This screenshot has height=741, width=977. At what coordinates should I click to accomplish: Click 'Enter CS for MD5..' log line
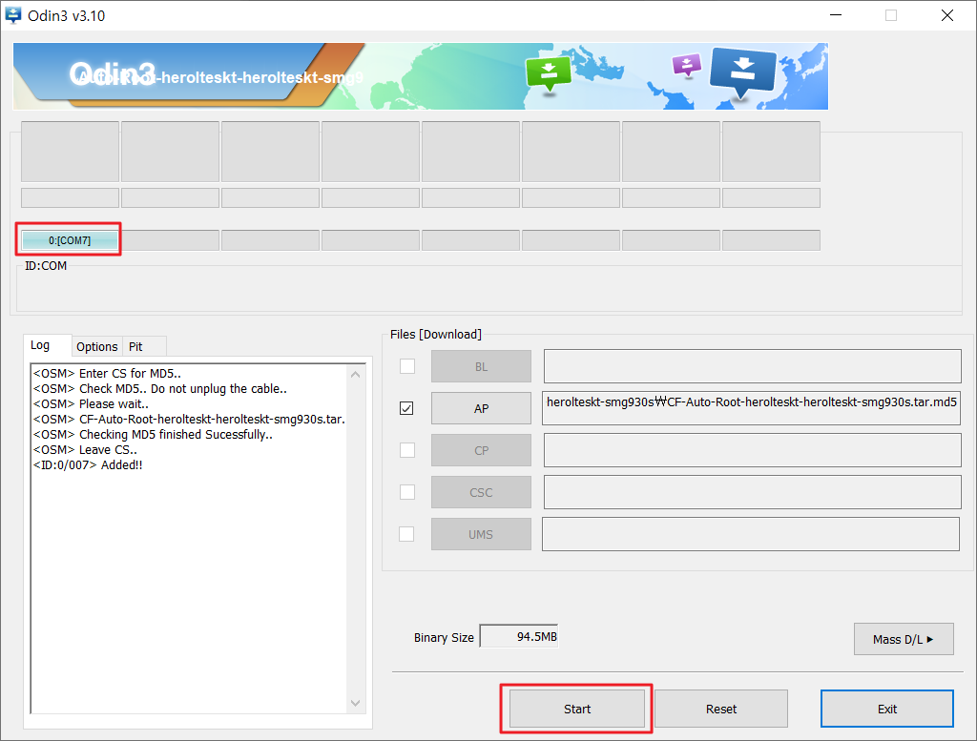107,374
